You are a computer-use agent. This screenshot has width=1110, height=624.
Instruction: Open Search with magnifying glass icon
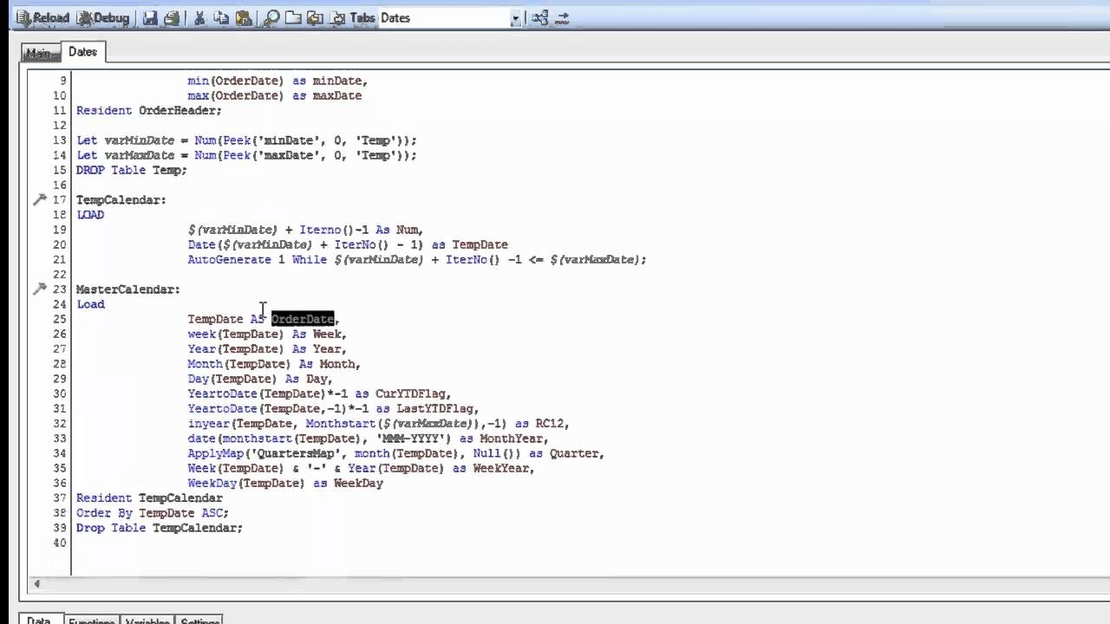coord(271,17)
